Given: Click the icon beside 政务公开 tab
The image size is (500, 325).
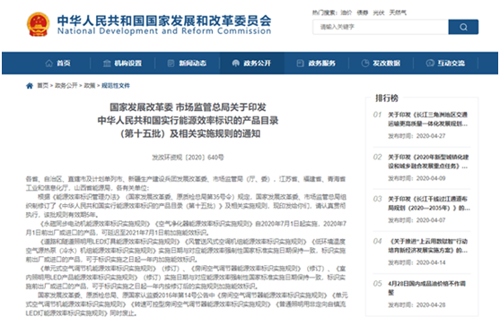Looking at the screenshot, I should coord(236,64).
